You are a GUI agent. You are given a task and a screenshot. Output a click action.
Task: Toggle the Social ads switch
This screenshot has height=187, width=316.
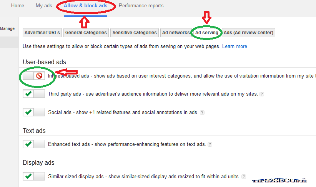click(x=34, y=112)
